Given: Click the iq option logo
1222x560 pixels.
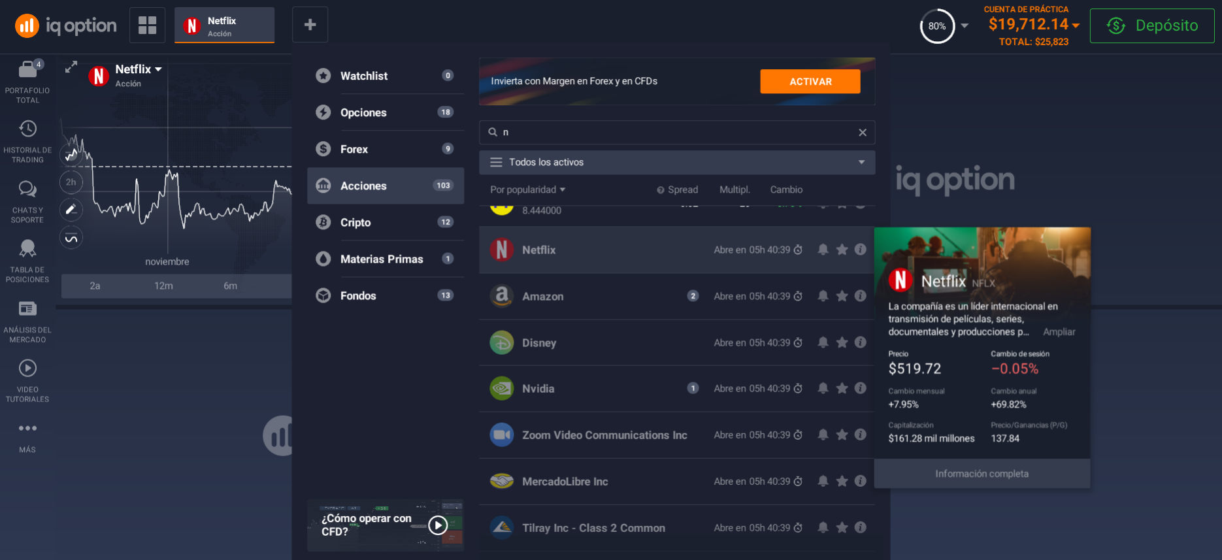Looking at the screenshot, I should pyautogui.click(x=65, y=25).
